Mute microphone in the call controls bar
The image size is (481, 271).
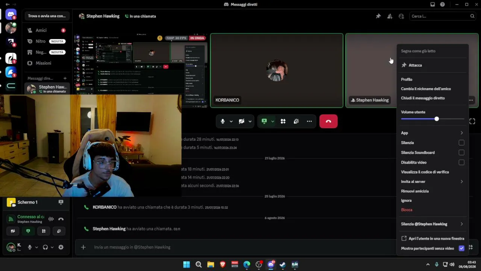(222, 121)
